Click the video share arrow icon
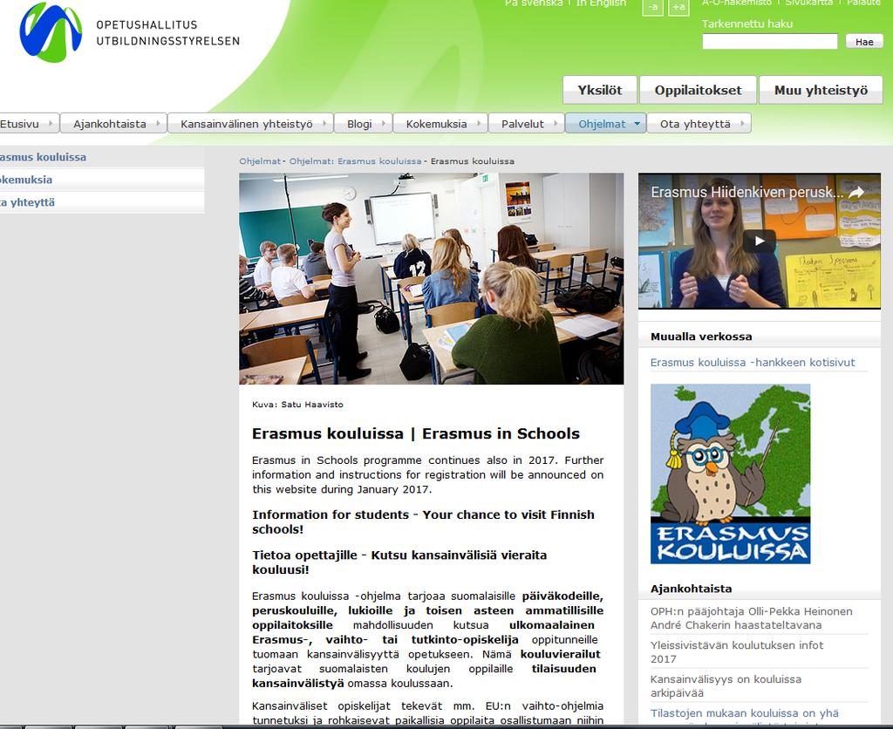 pyautogui.click(x=856, y=193)
